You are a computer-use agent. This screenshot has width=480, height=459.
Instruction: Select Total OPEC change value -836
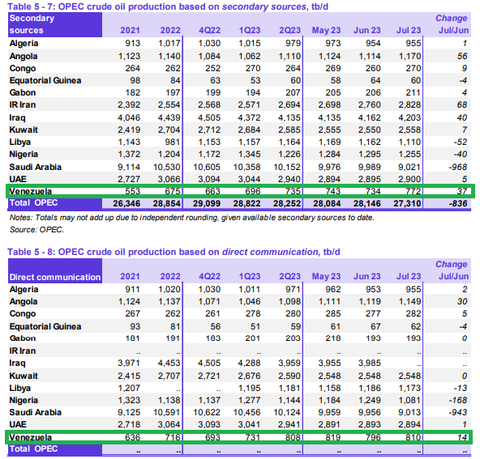pos(457,203)
